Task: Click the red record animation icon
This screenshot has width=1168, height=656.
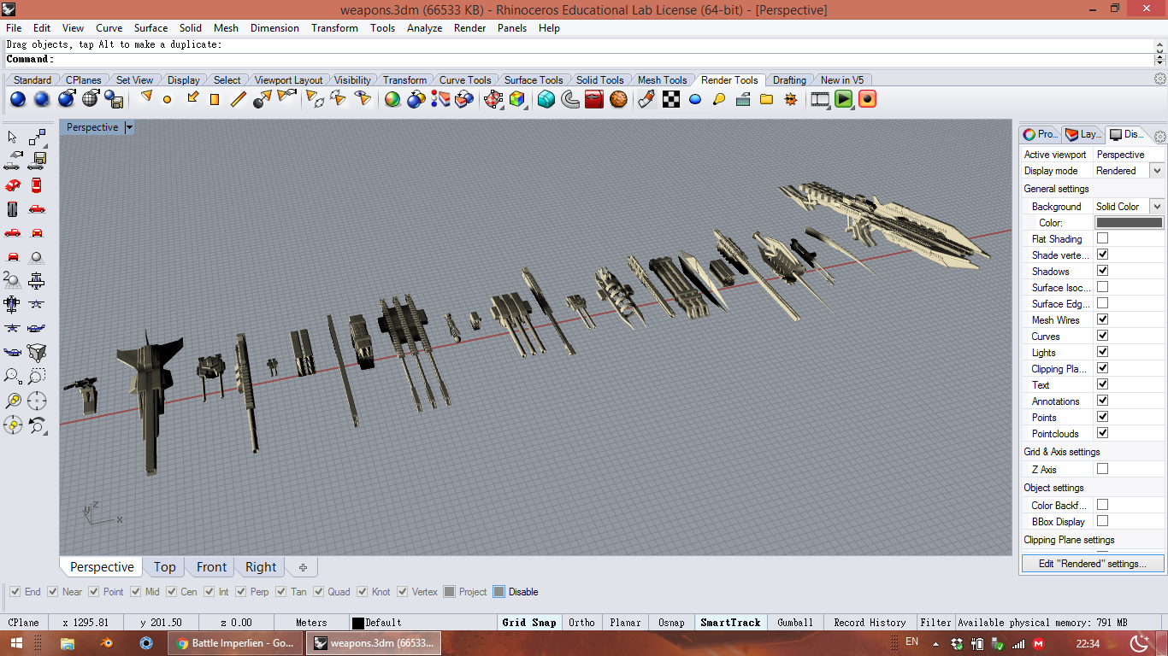Action: pyautogui.click(x=868, y=99)
